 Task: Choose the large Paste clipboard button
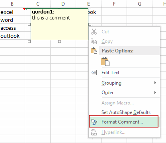(x=105, y=62)
